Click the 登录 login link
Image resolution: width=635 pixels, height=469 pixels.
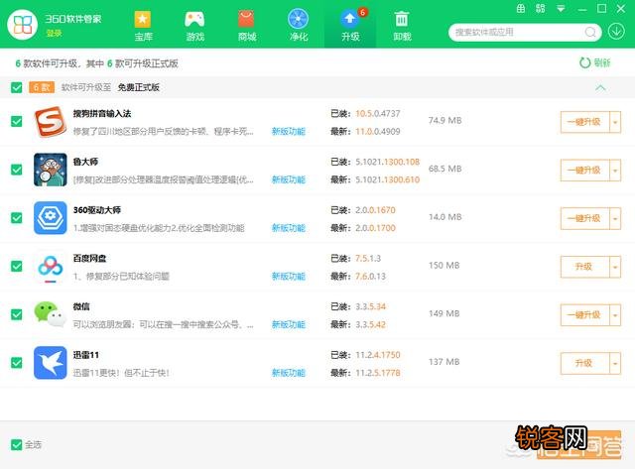click(x=54, y=33)
